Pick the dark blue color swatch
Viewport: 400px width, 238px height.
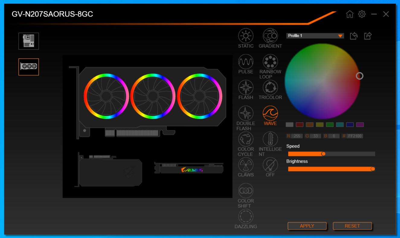click(350, 125)
